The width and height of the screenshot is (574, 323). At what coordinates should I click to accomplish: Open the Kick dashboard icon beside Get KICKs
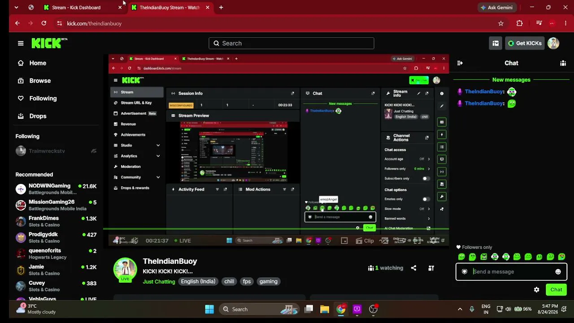[x=496, y=43]
